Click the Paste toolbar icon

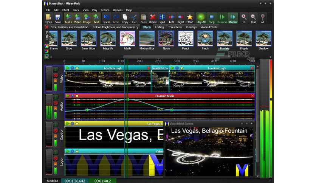(x=144, y=19)
